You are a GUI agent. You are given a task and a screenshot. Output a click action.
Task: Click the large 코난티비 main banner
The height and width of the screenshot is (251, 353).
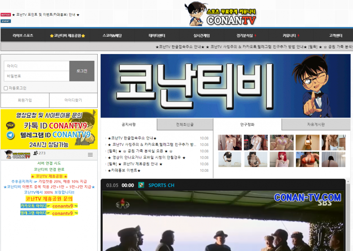226,86
